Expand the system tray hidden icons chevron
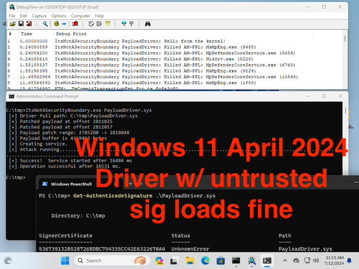Image resolution: width=359 pixels, height=269 pixels. 285,261
